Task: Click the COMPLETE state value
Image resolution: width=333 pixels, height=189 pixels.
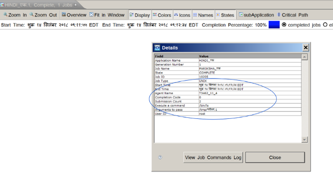Action: click(207, 73)
